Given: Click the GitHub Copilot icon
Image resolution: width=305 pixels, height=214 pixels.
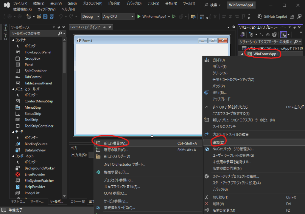Looking at the screenshot, I should point(260,16).
